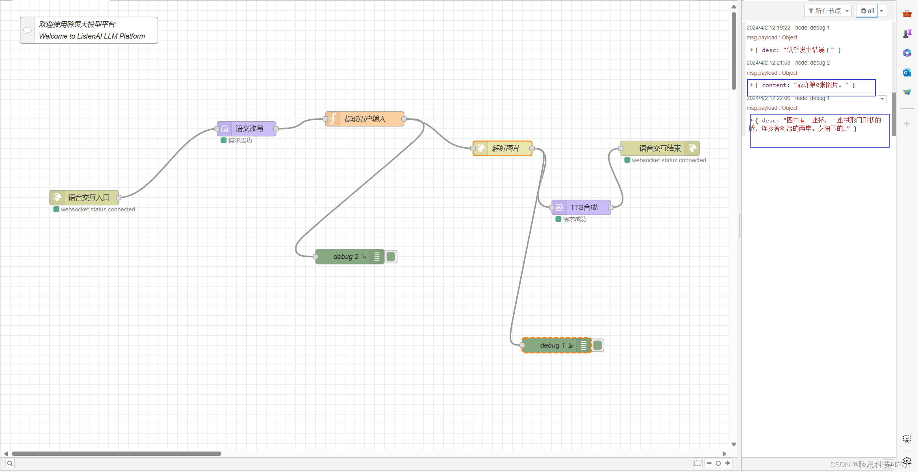918x472 pixels.
Task: Zoom out the flow canvas
Action: (x=709, y=463)
